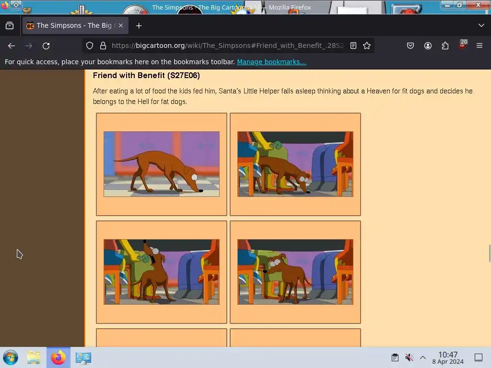Open file manager from taskbar
The height and width of the screenshot is (368, 491).
34,357
